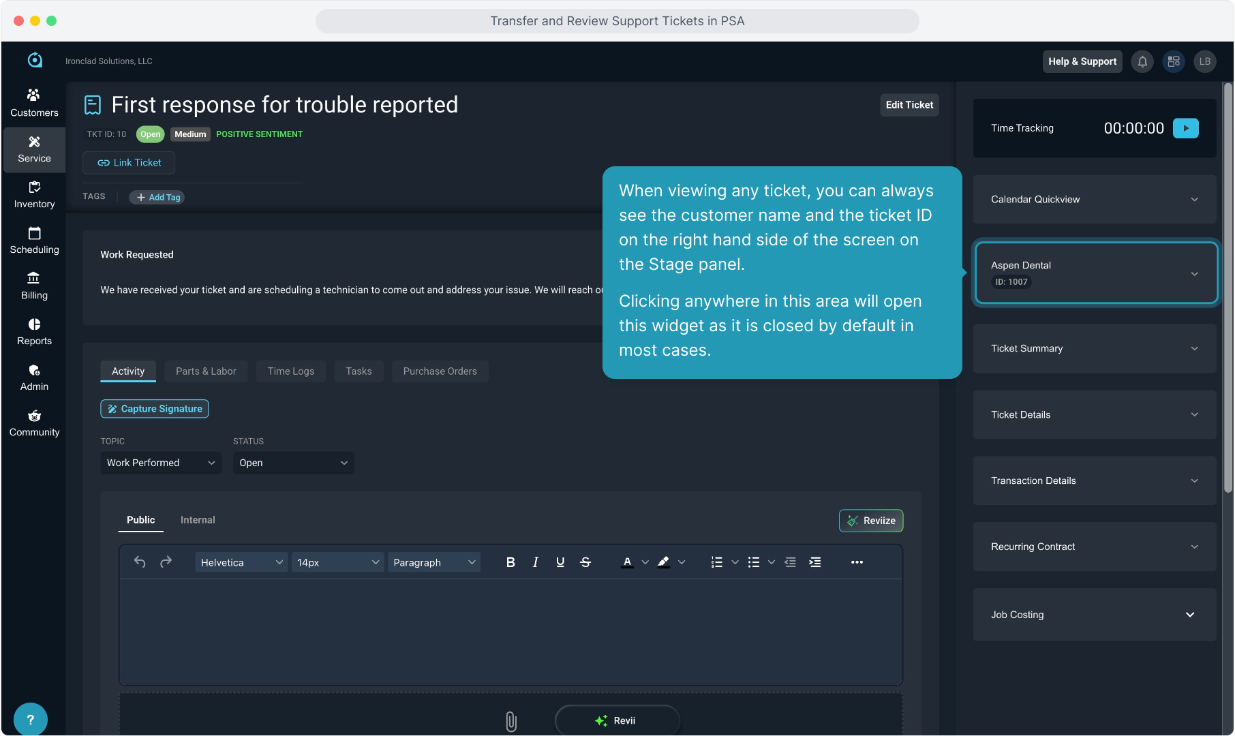Toggle underline formatting

[x=560, y=562]
